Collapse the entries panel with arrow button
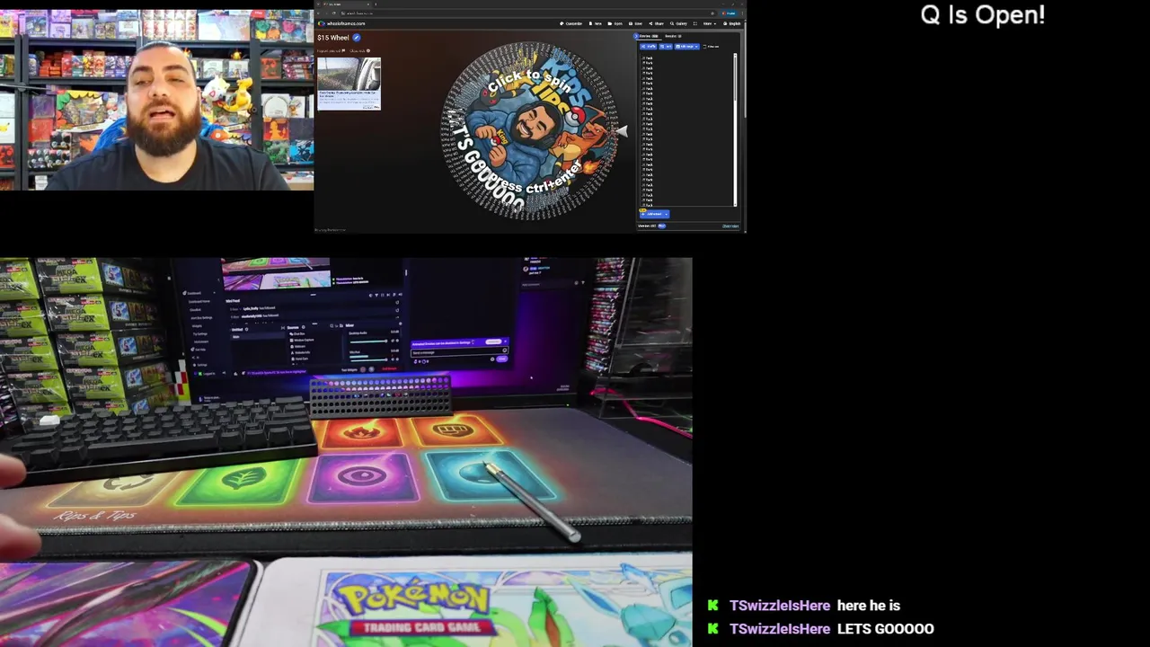 coord(636,36)
